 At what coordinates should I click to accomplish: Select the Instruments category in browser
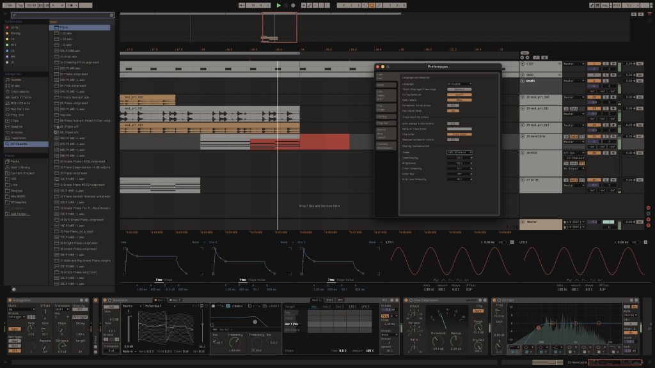[x=19, y=91]
